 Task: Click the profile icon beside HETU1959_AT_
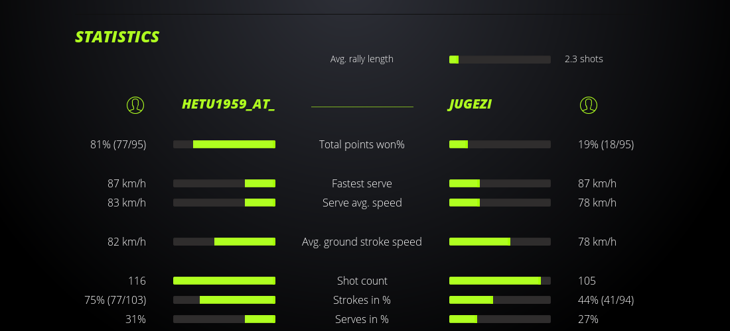[135, 105]
